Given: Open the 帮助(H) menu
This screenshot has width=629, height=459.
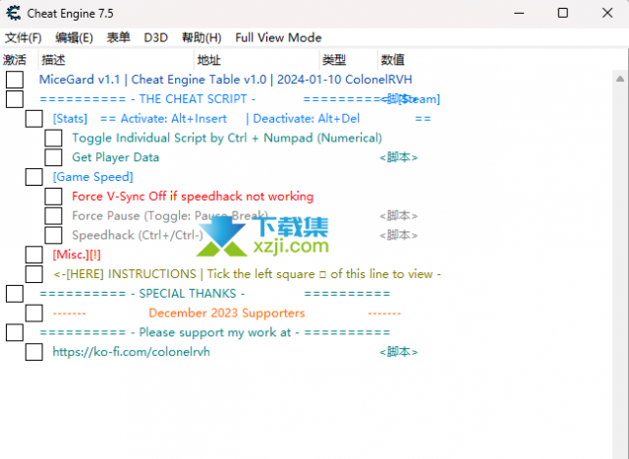Looking at the screenshot, I should (x=201, y=37).
